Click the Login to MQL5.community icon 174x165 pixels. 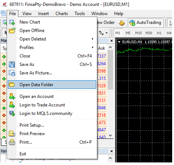pos(12,113)
